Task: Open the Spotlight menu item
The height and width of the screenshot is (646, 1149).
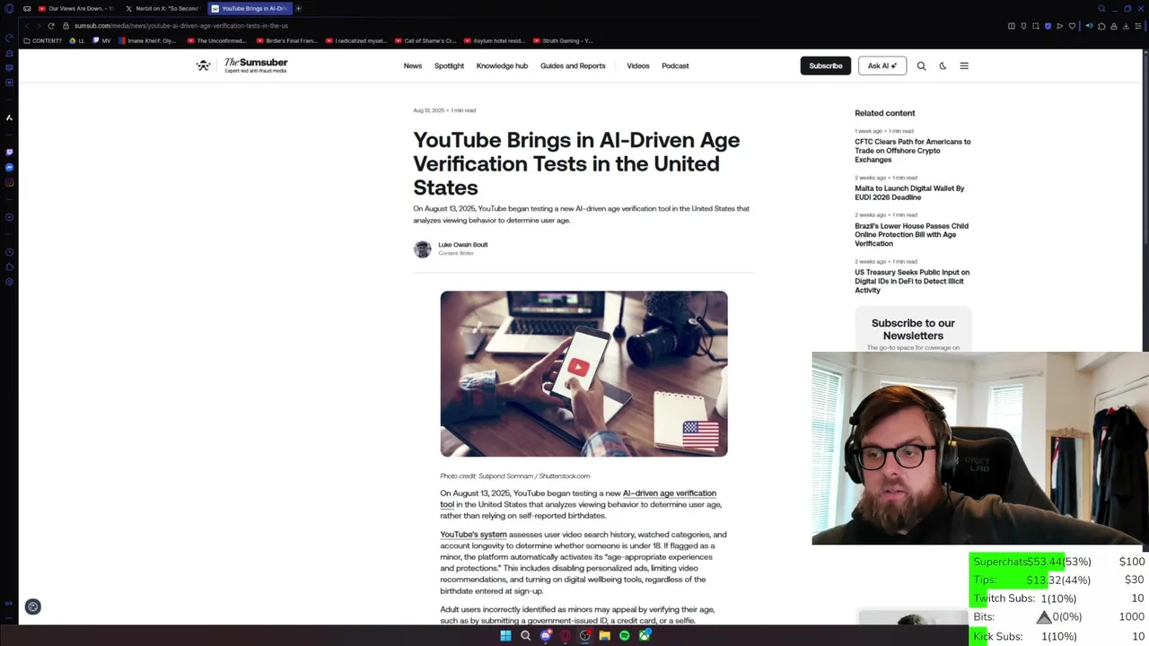Action: point(449,65)
